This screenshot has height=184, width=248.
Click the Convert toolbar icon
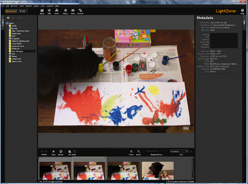(x=80, y=11)
